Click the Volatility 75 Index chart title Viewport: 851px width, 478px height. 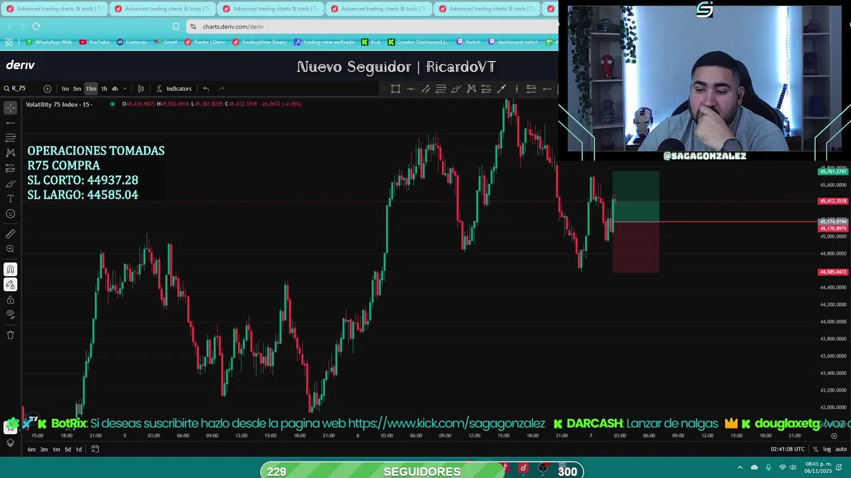59,104
